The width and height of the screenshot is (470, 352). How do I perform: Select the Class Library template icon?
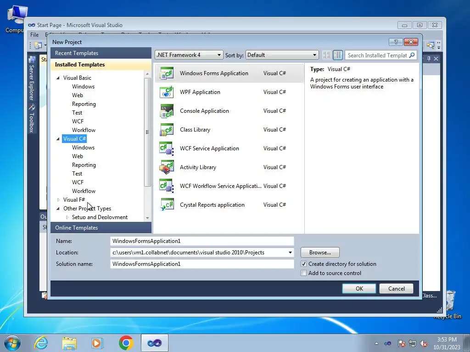pyautogui.click(x=166, y=130)
